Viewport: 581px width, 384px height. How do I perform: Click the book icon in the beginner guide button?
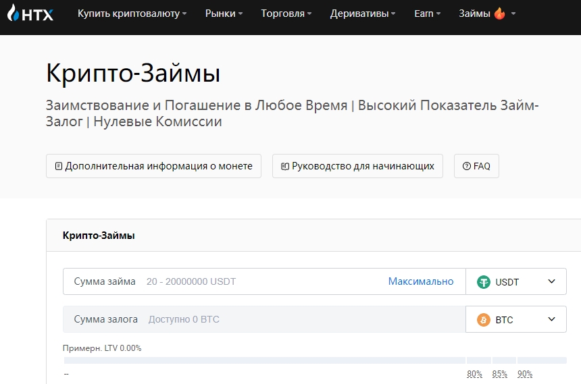[285, 166]
